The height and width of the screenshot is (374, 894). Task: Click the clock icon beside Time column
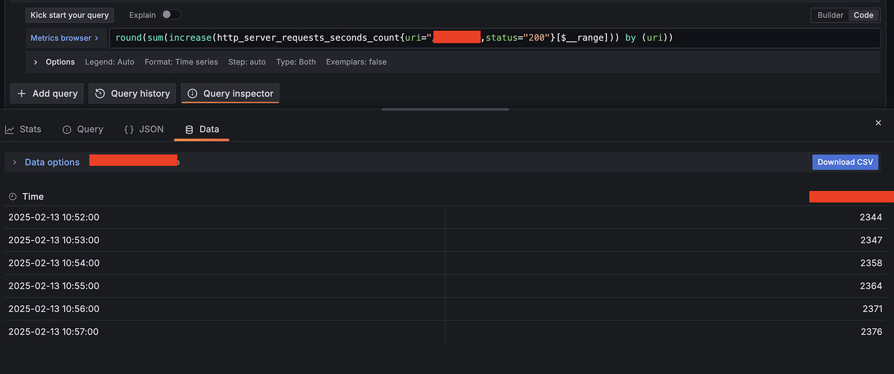point(12,196)
